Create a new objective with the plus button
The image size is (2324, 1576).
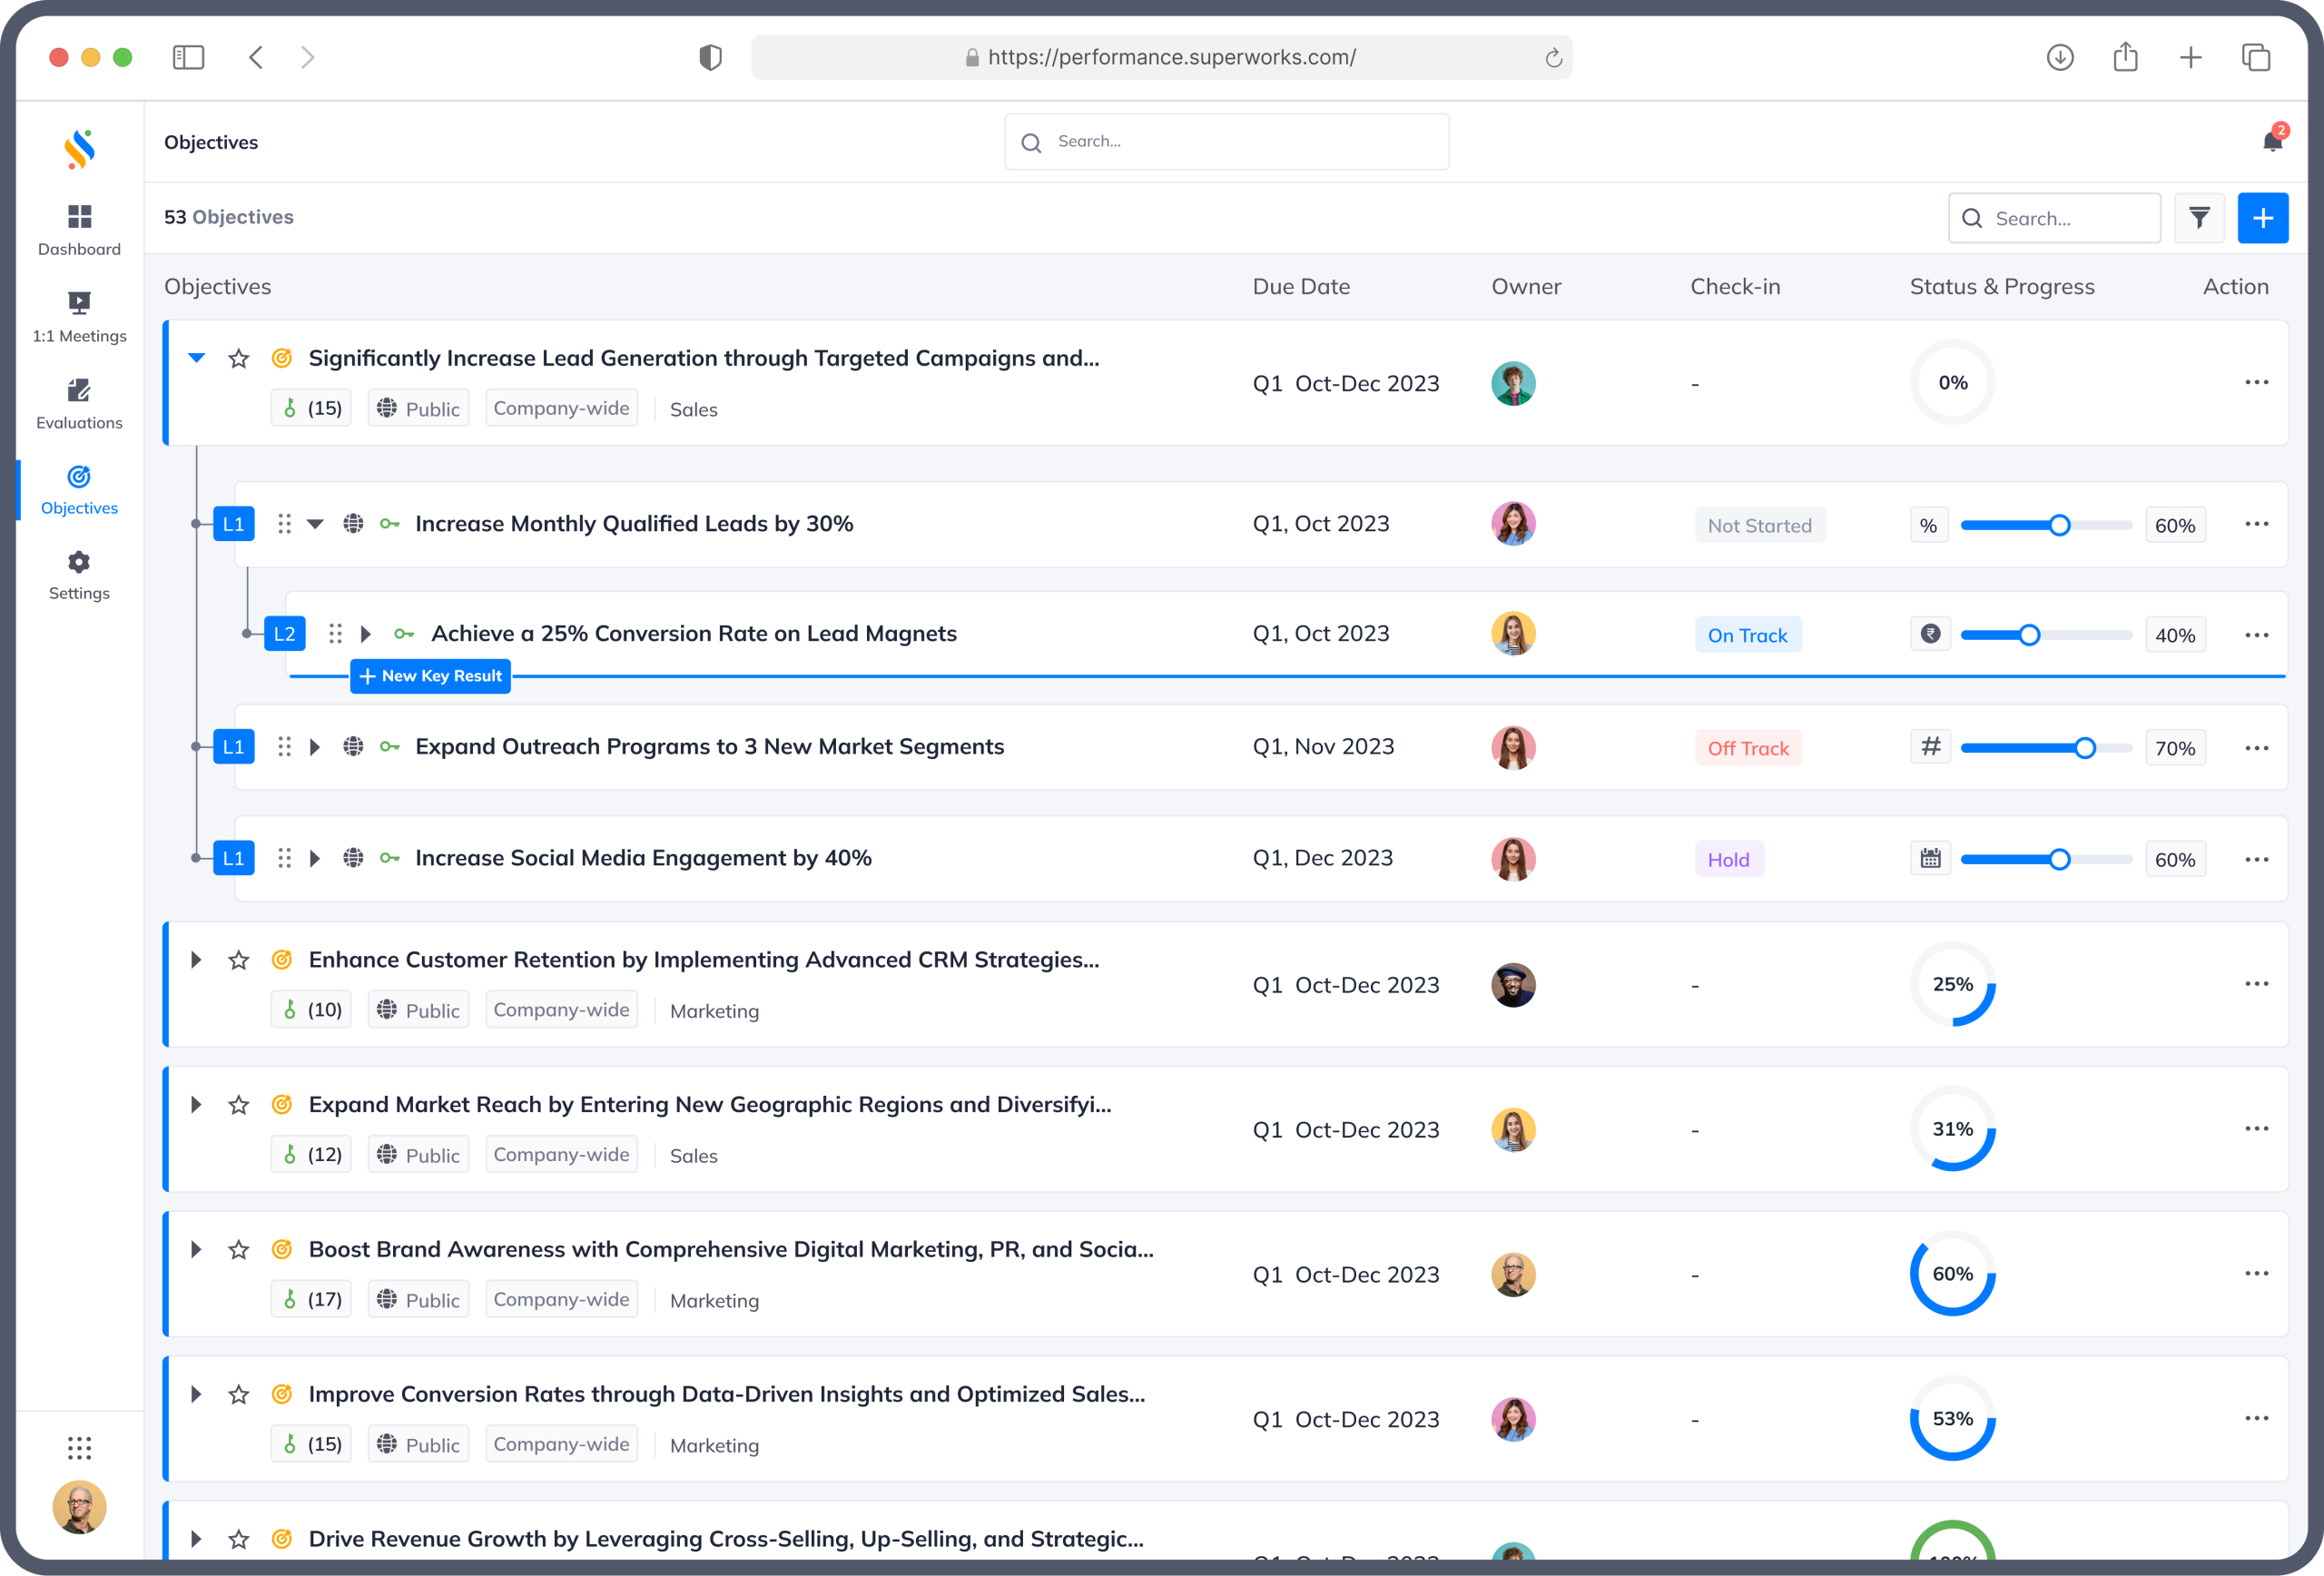[x=2263, y=217]
